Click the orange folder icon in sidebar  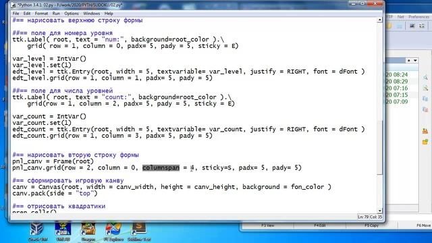tap(425, 131)
